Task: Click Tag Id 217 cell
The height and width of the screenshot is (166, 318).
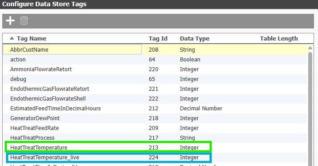Action: [x=154, y=138]
